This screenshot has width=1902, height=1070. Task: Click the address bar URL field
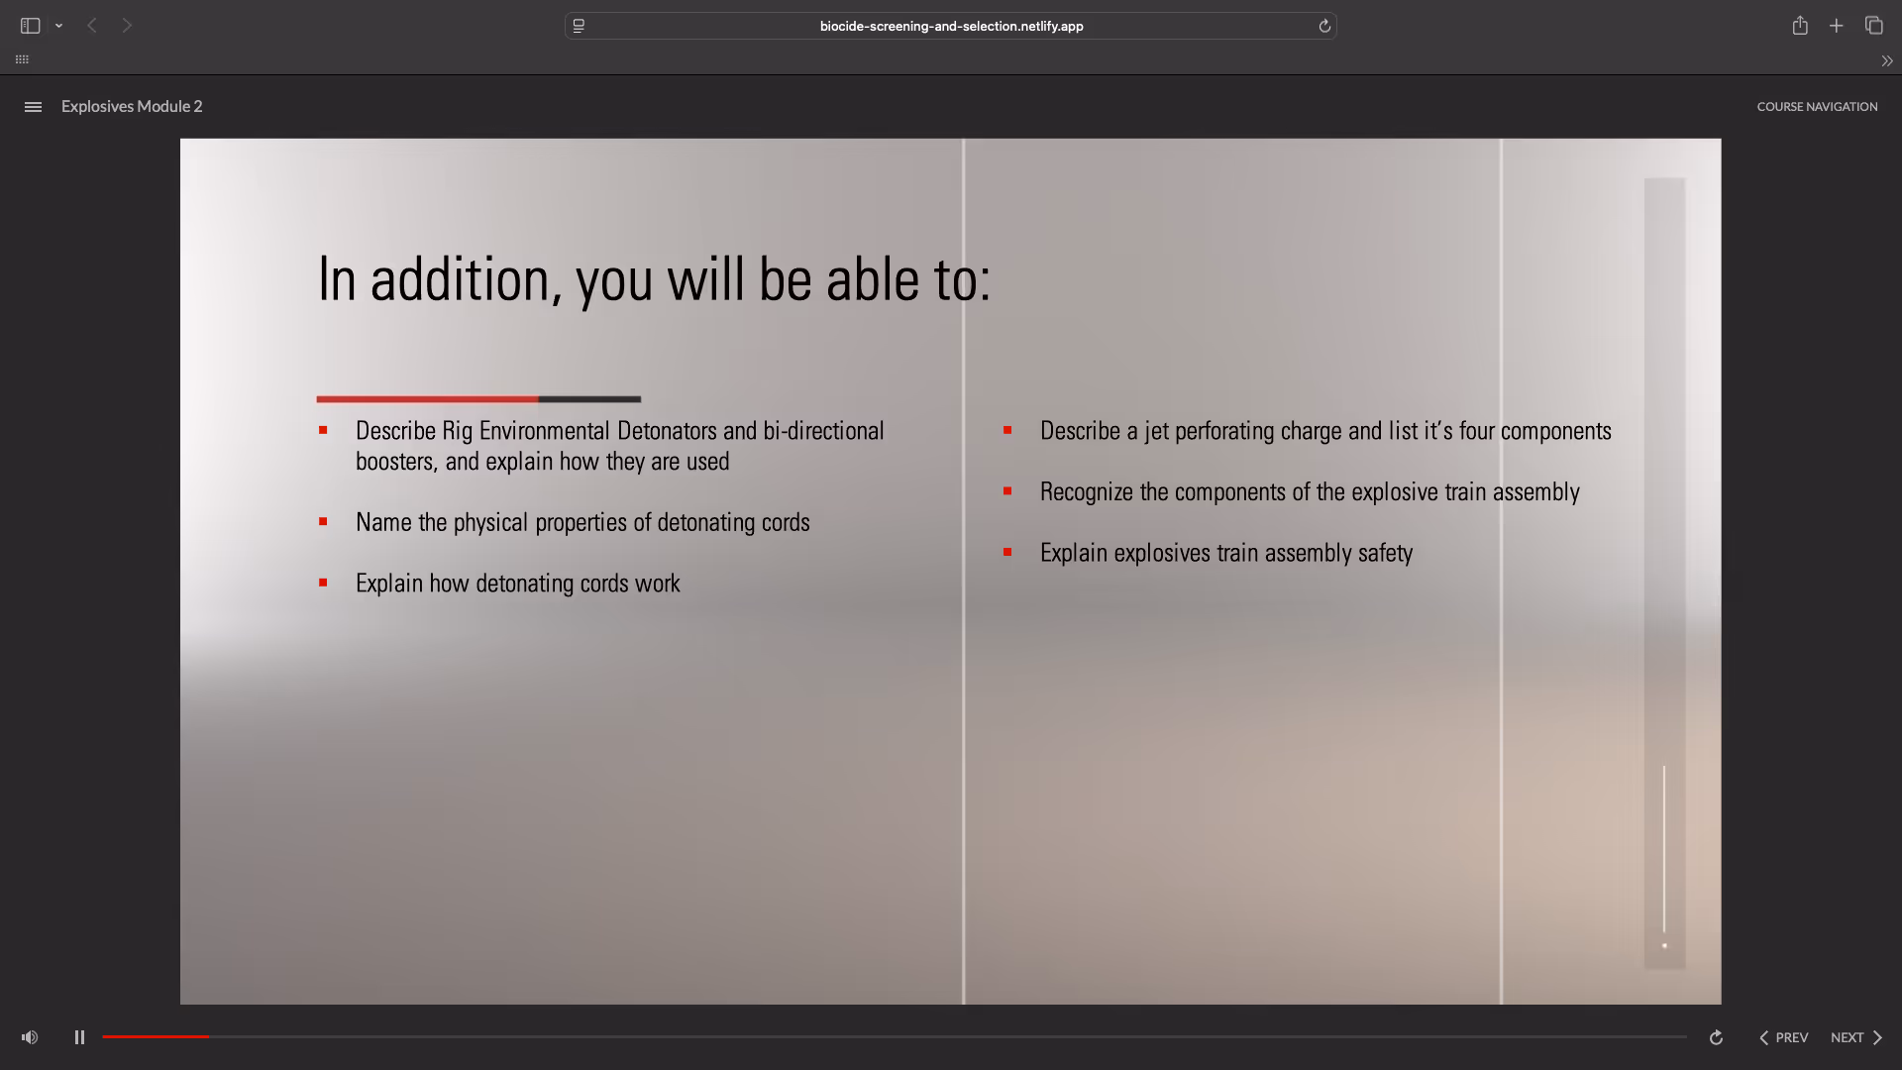pos(951,26)
